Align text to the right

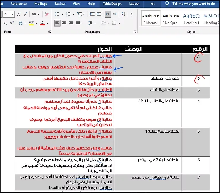(71, 23)
